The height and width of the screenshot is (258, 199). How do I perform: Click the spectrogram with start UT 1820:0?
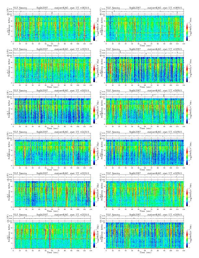point(52,28)
